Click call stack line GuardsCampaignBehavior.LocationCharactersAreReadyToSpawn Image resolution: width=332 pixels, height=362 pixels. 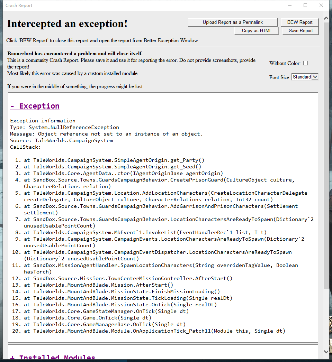[x=169, y=223]
